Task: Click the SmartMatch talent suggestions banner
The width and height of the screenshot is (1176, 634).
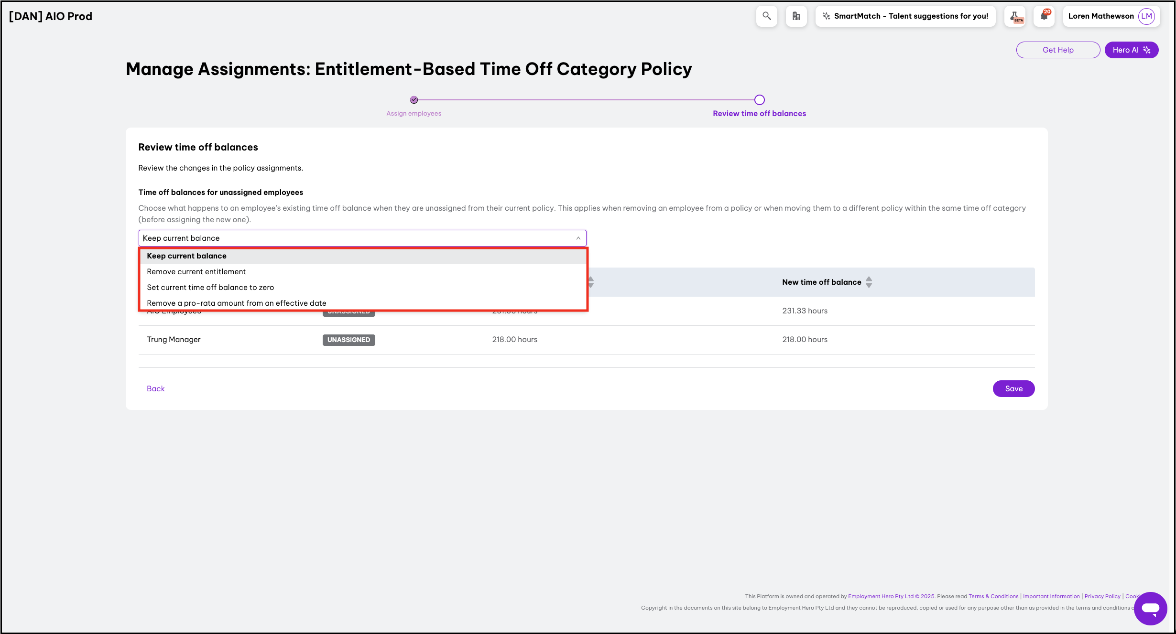Action: (x=905, y=16)
